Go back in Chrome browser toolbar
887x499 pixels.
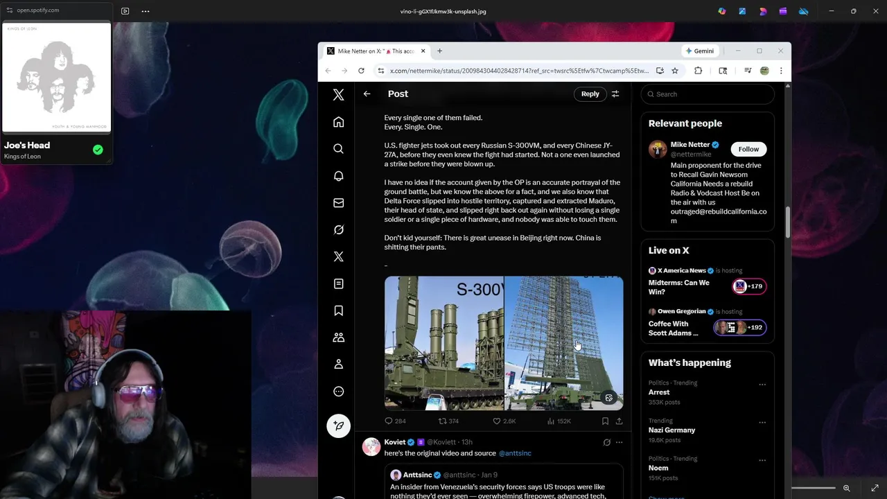[328, 71]
